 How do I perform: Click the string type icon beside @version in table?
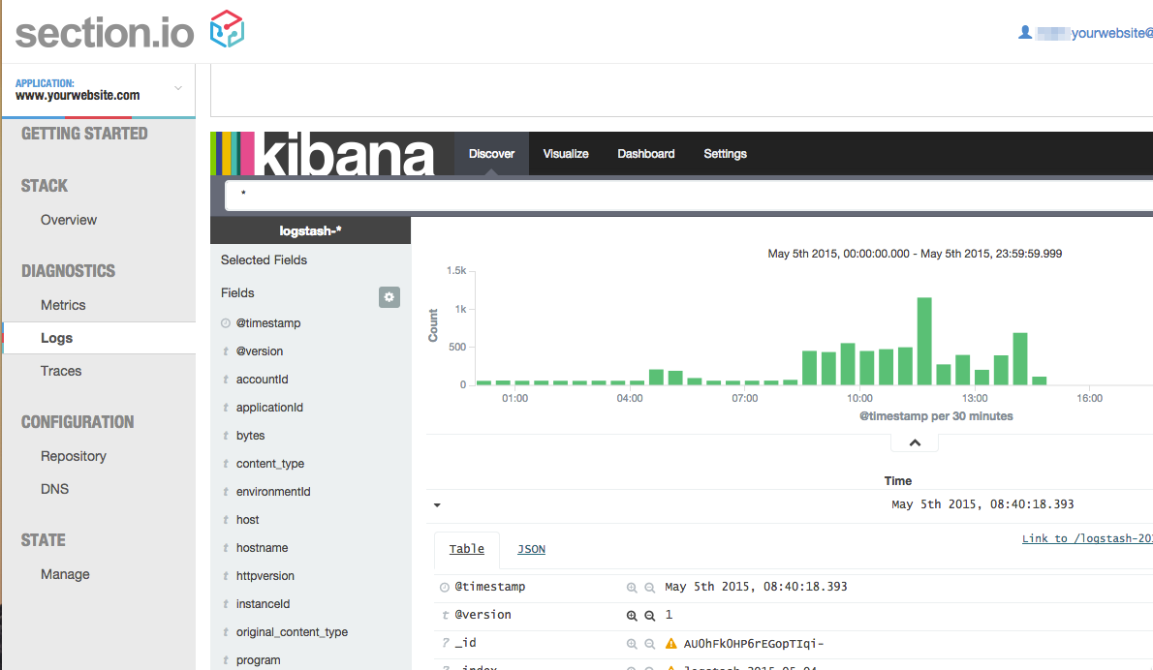(x=445, y=615)
